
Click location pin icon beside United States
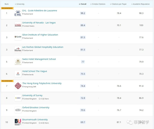pos(23,26)
